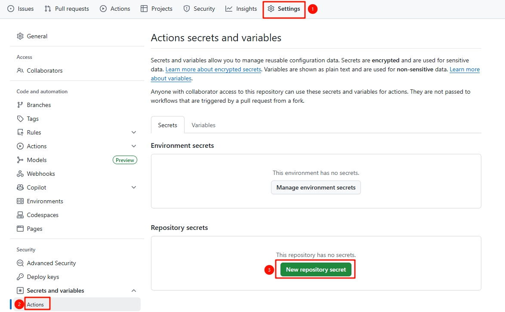Open the Insights repository tab

coord(241,9)
